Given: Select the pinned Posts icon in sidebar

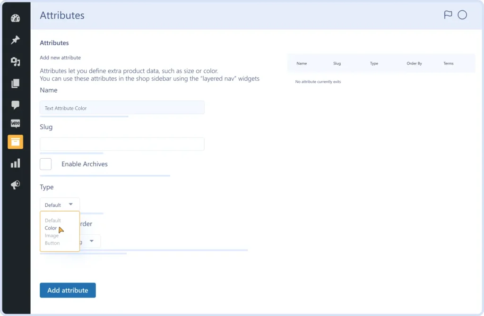Looking at the screenshot, I should pyautogui.click(x=16, y=39).
